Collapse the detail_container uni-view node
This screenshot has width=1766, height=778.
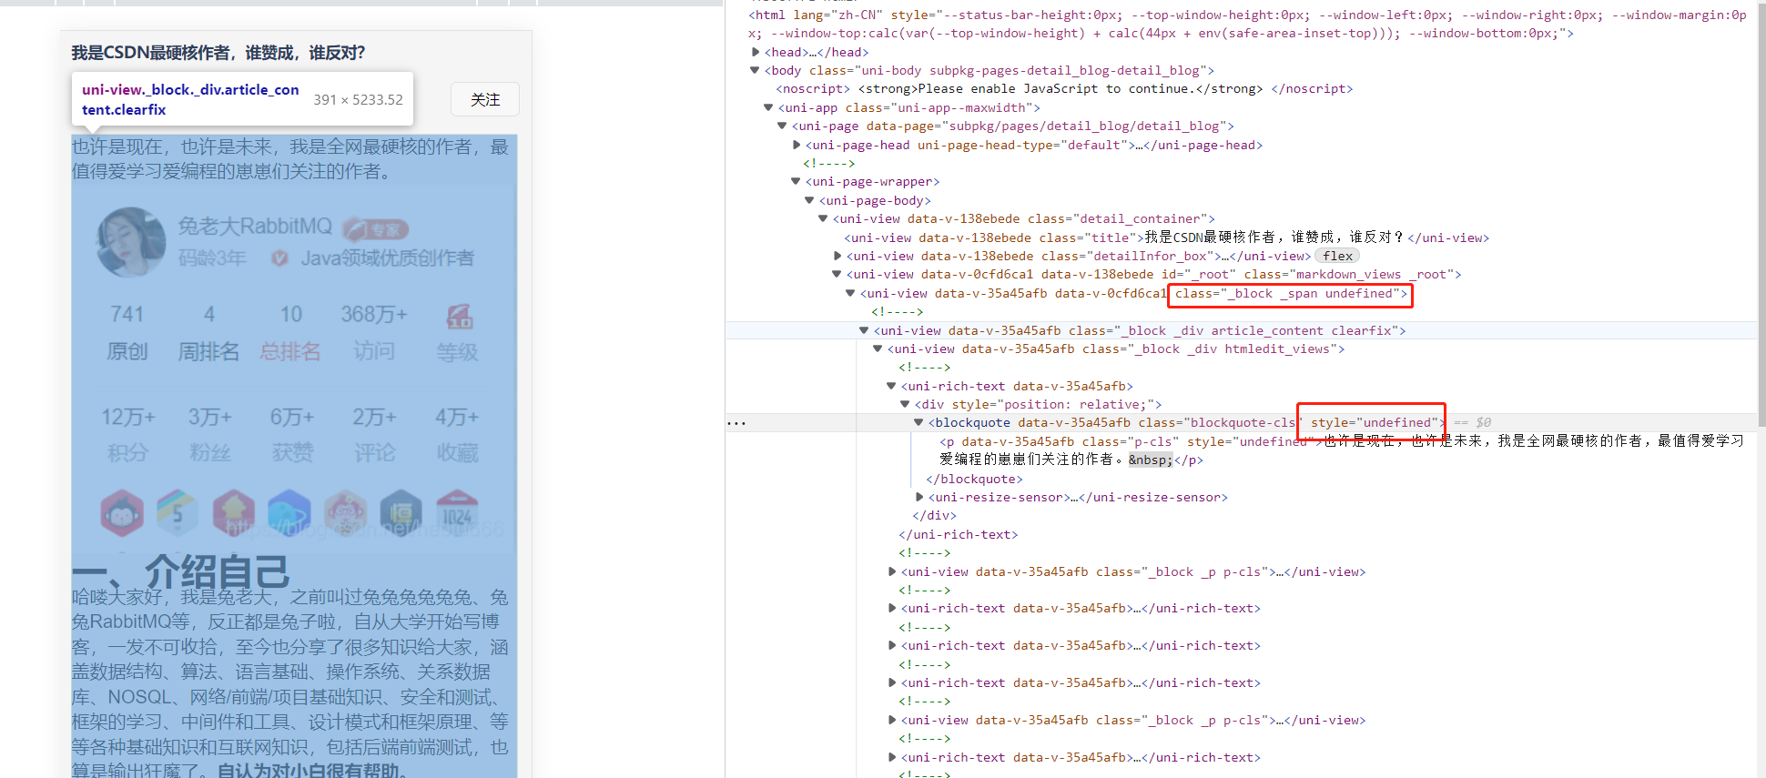[x=824, y=218]
